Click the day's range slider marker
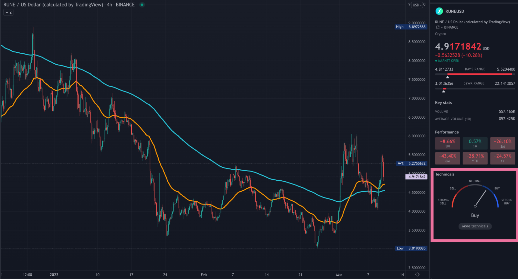The height and width of the screenshot is (279, 518). 448,77
